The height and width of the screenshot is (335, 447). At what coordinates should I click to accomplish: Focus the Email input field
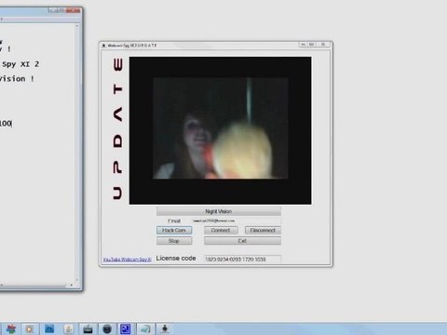(x=237, y=221)
